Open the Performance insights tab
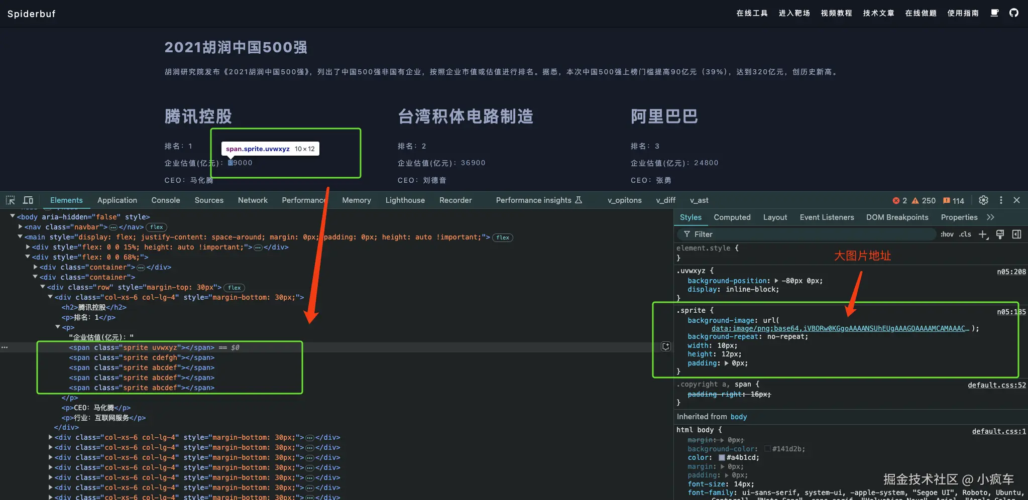 pyautogui.click(x=539, y=200)
